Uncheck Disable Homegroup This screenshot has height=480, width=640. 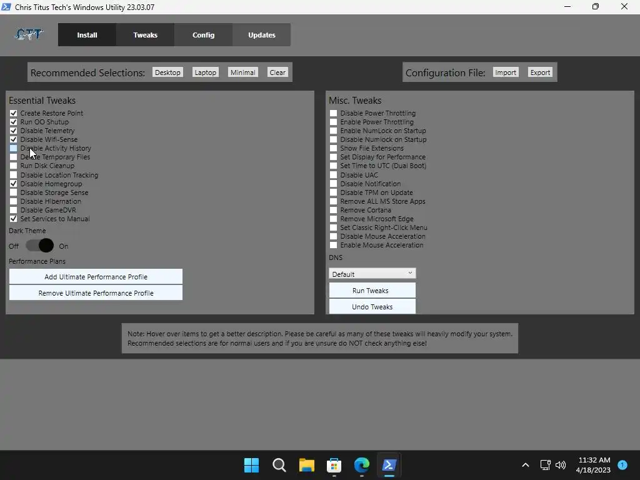pyautogui.click(x=14, y=184)
